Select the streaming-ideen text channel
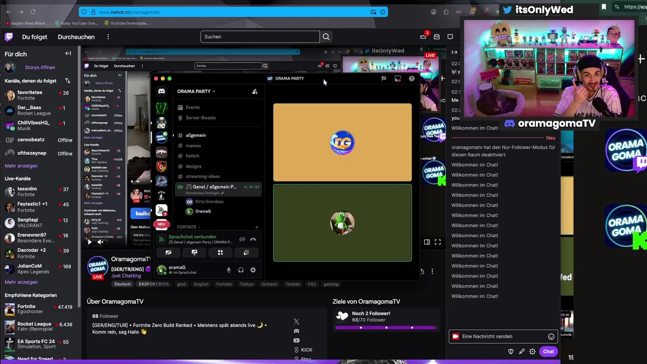This screenshot has height=364, width=647. click(203, 176)
